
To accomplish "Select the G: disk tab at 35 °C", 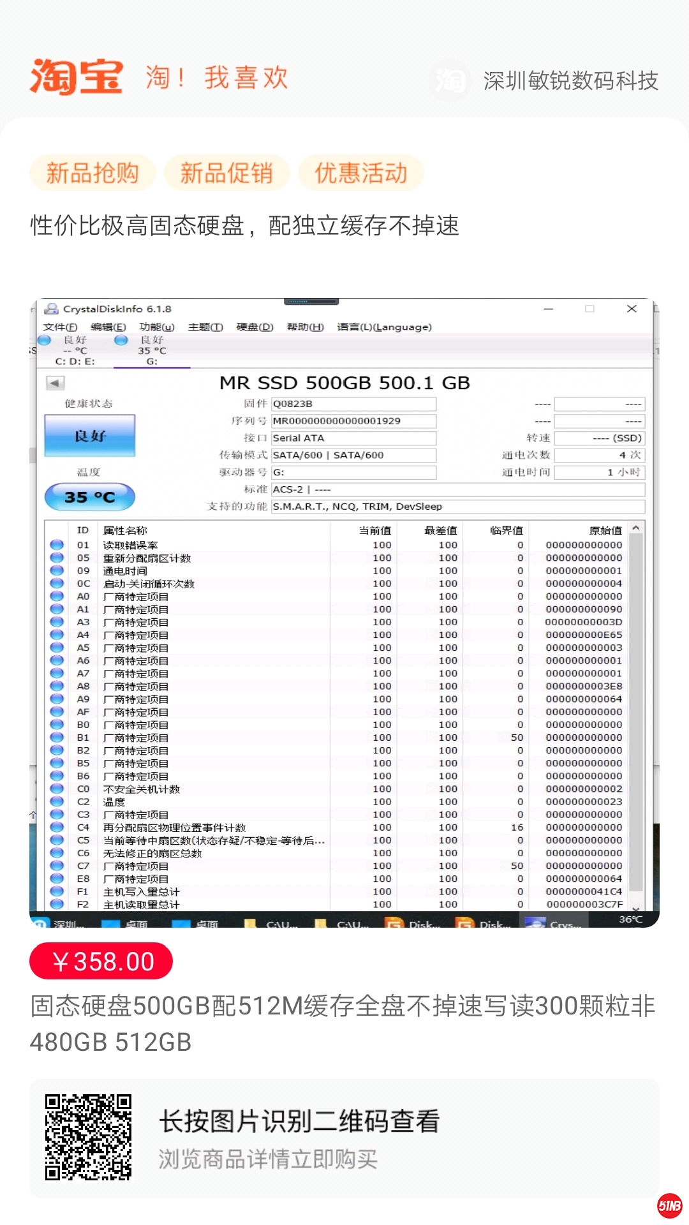I will 152,351.
